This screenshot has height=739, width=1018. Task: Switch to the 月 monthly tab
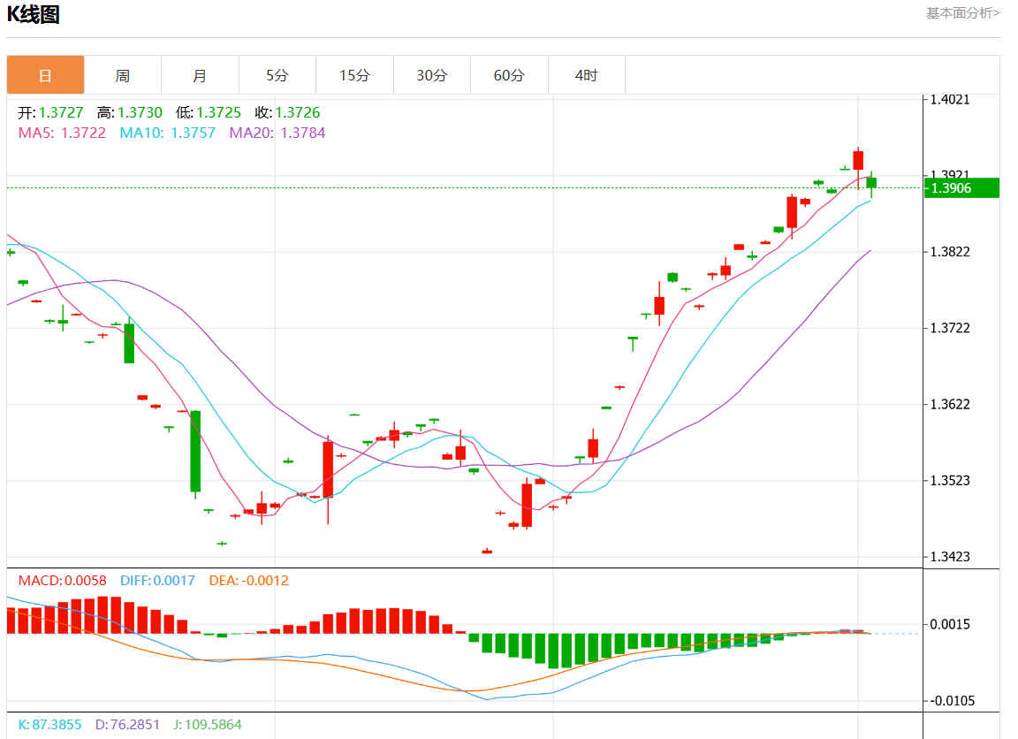tap(200, 75)
